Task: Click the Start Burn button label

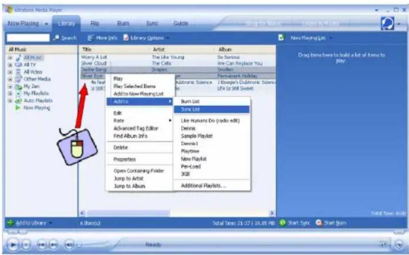Action: coord(335,223)
